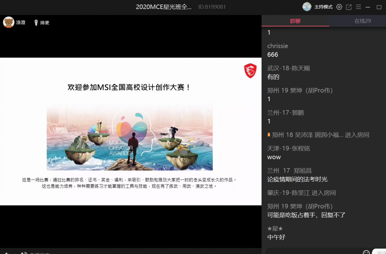
Task: Click username 兰州-17-郭鹏
Action: [x=286, y=113]
